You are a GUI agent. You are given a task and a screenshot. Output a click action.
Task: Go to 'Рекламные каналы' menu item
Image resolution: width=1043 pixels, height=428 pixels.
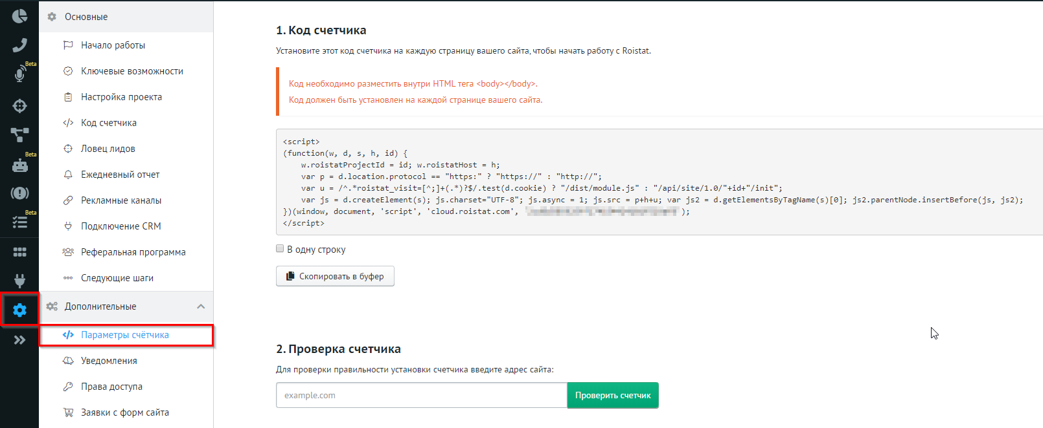pos(121,200)
